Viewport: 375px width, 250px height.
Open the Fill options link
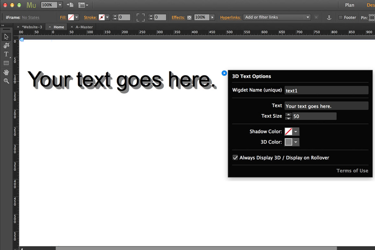tap(63, 17)
